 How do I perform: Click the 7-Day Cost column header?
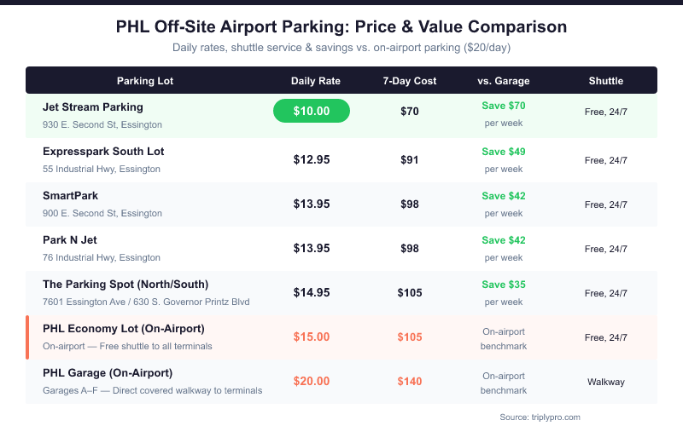point(410,81)
